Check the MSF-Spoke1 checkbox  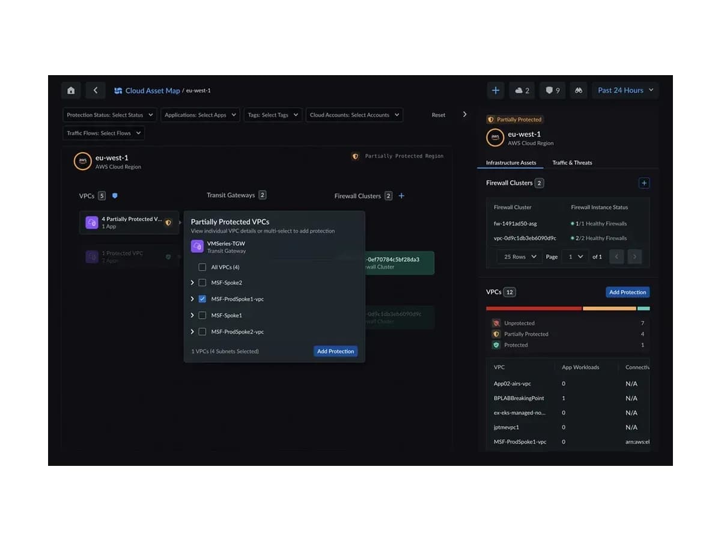pos(202,315)
